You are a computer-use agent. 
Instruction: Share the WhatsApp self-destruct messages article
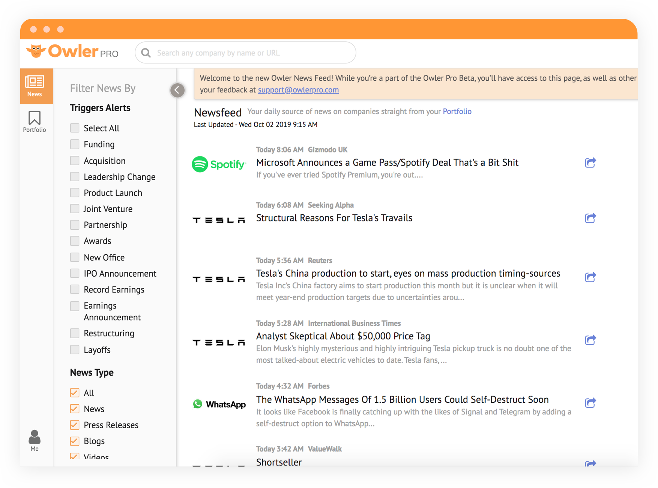coord(590,403)
